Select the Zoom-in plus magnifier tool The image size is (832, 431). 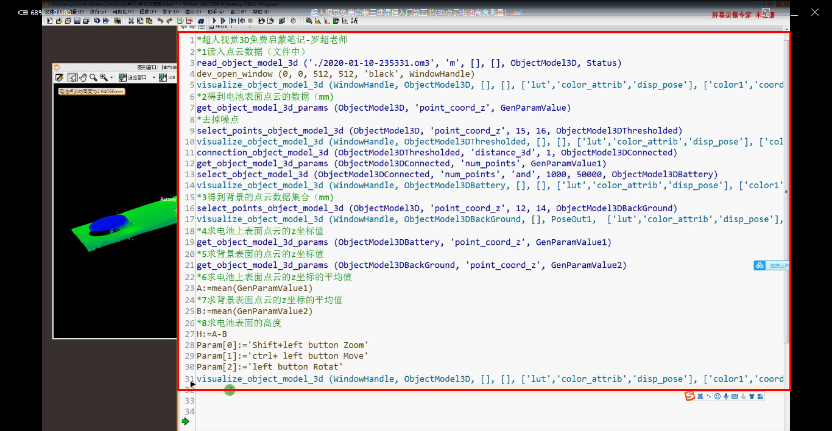coord(104,77)
